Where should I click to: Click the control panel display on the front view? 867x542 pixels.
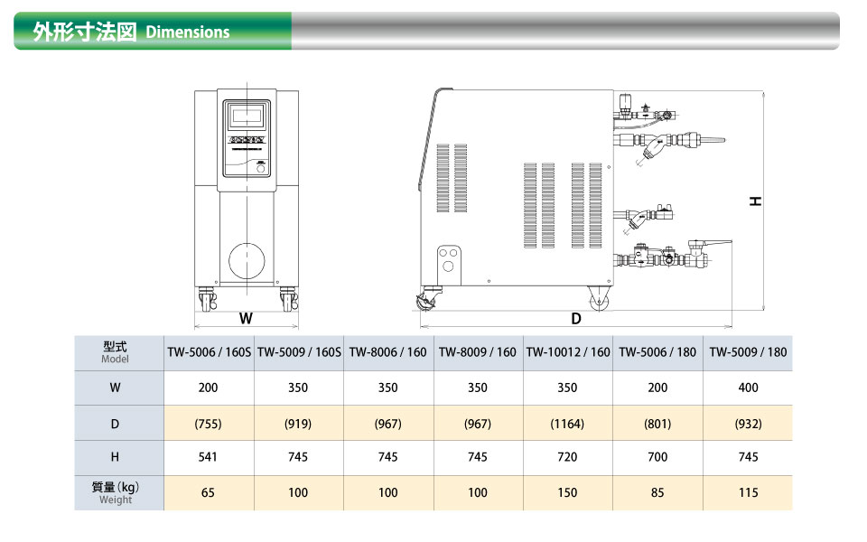click(x=246, y=116)
